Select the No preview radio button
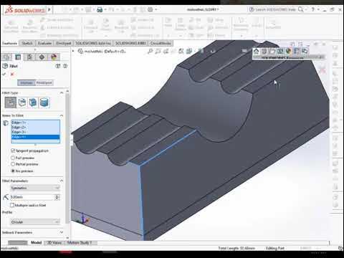The width and height of the screenshot is (344, 258). [x=13, y=171]
